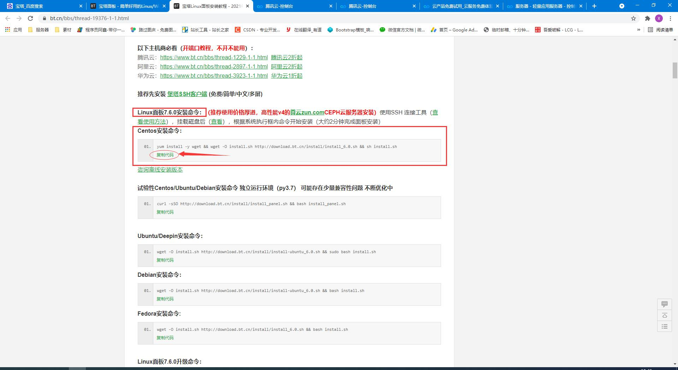The width and height of the screenshot is (678, 370).
Task: Open 阿里云2折起 link
Action: (286, 66)
